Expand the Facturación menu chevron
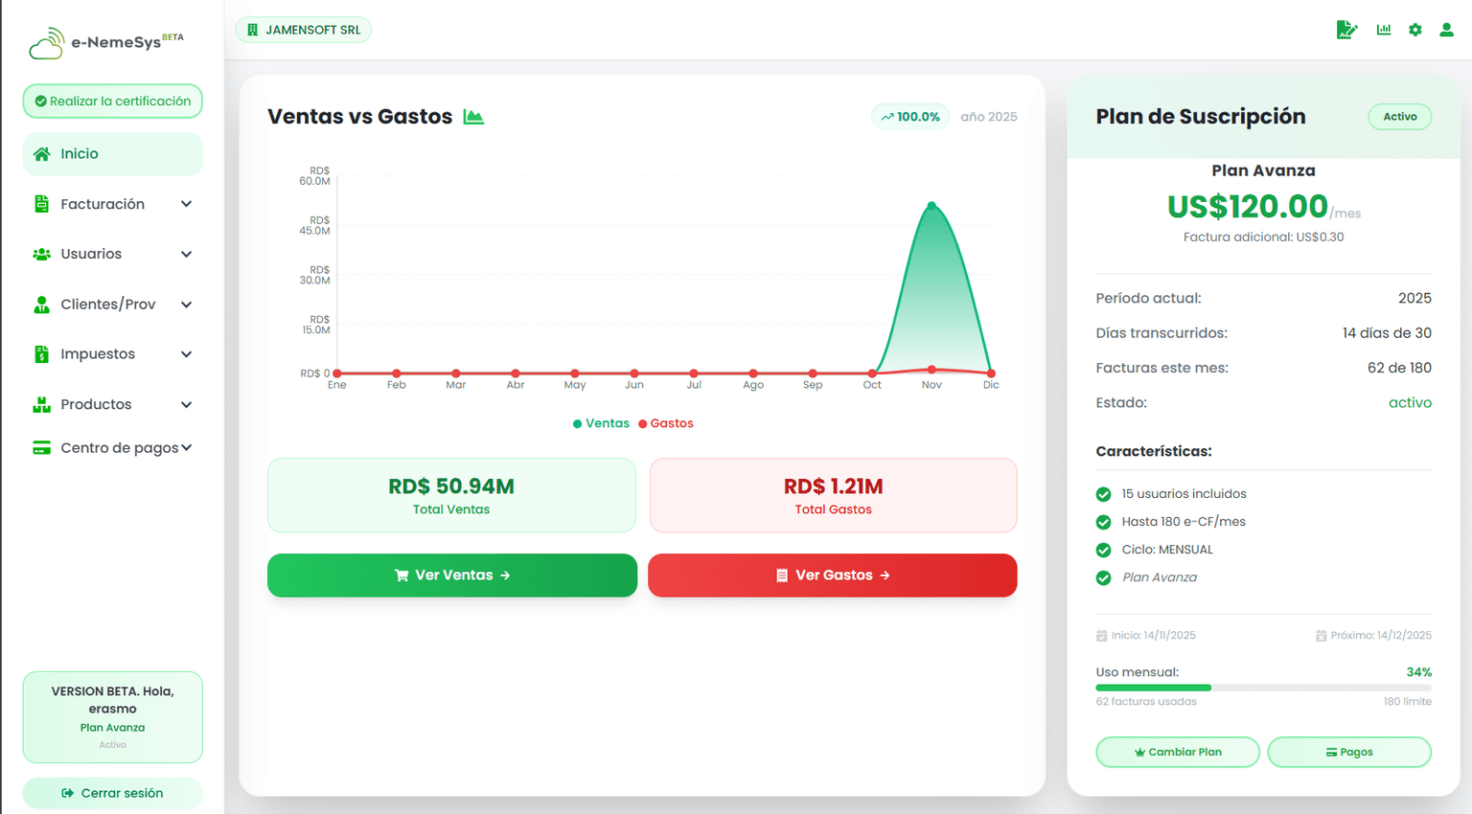 [x=186, y=204]
